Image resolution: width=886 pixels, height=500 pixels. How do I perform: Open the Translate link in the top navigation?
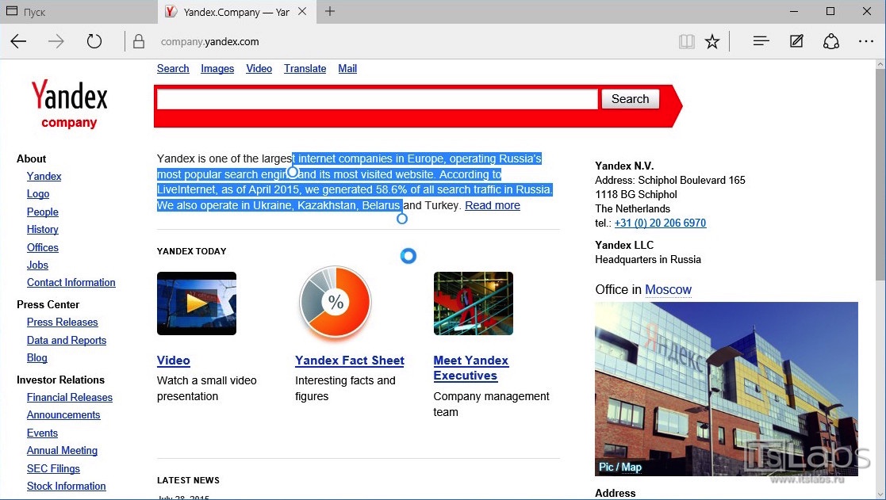(x=305, y=69)
